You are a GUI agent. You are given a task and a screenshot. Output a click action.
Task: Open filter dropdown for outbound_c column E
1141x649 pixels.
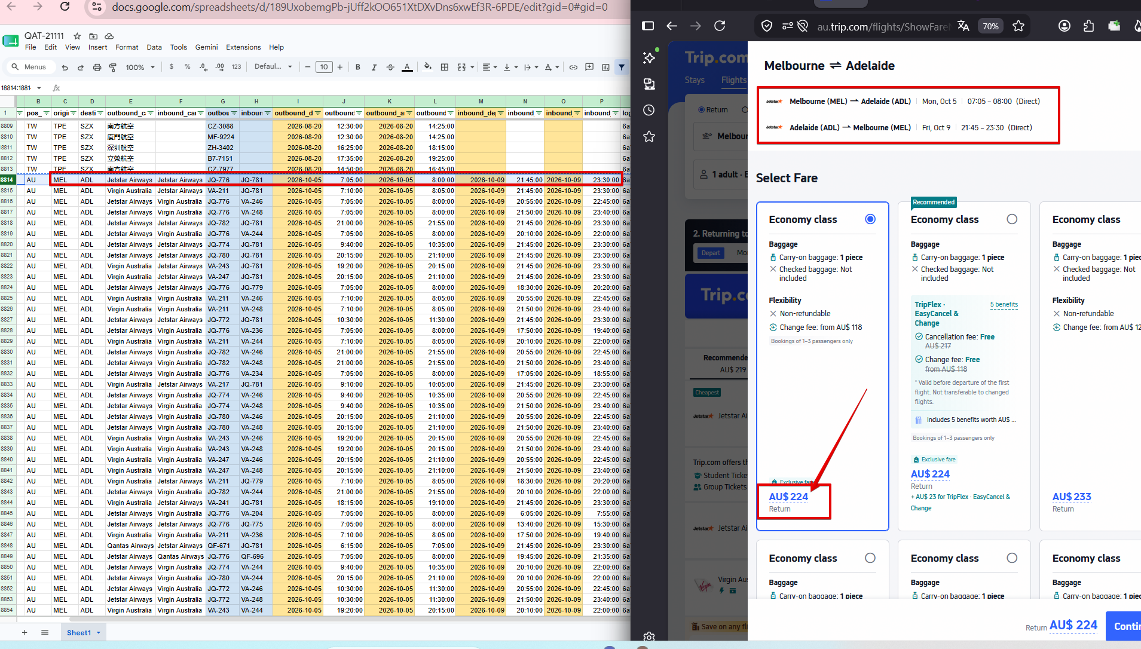tap(151, 113)
